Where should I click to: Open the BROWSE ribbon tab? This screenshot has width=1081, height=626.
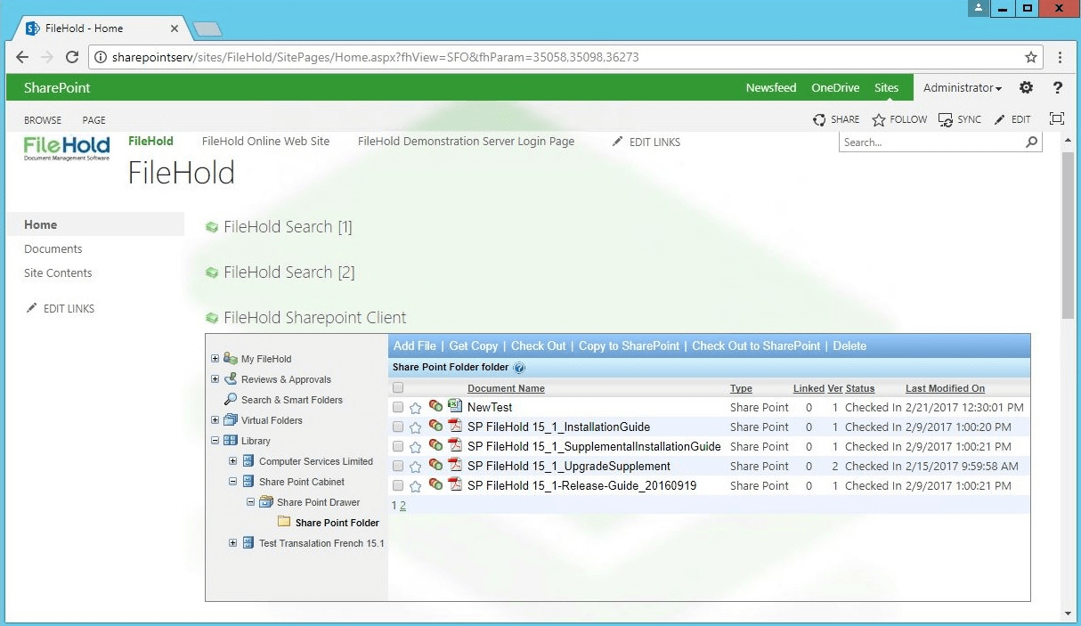43,120
